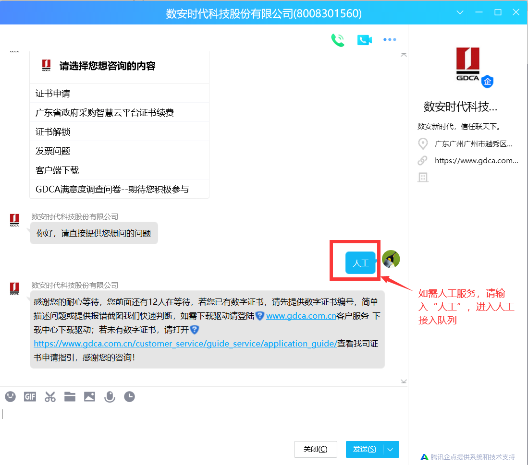Click the chat scroll-up arrow

pyautogui.click(x=404, y=55)
